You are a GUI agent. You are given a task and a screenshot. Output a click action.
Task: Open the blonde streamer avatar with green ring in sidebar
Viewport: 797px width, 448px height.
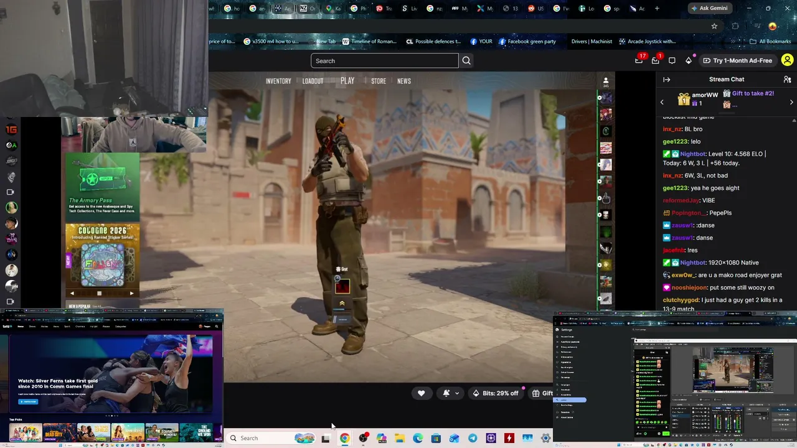point(11,208)
